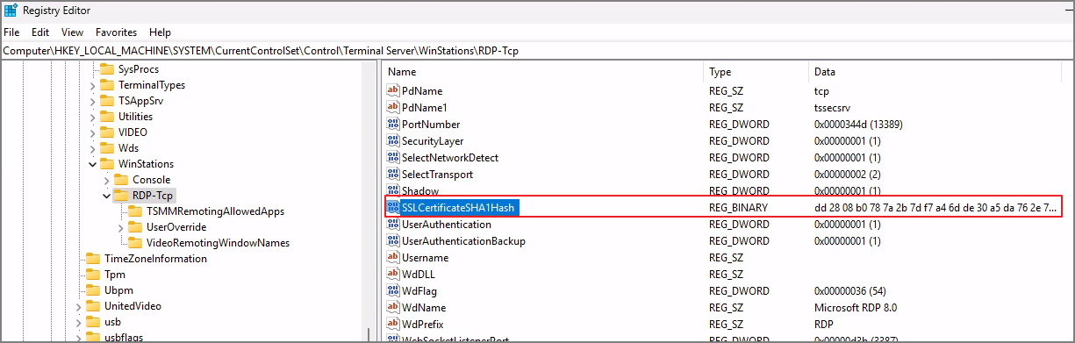1075x343 pixels.
Task: Click the registry path address bar
Action: point(537,51)
